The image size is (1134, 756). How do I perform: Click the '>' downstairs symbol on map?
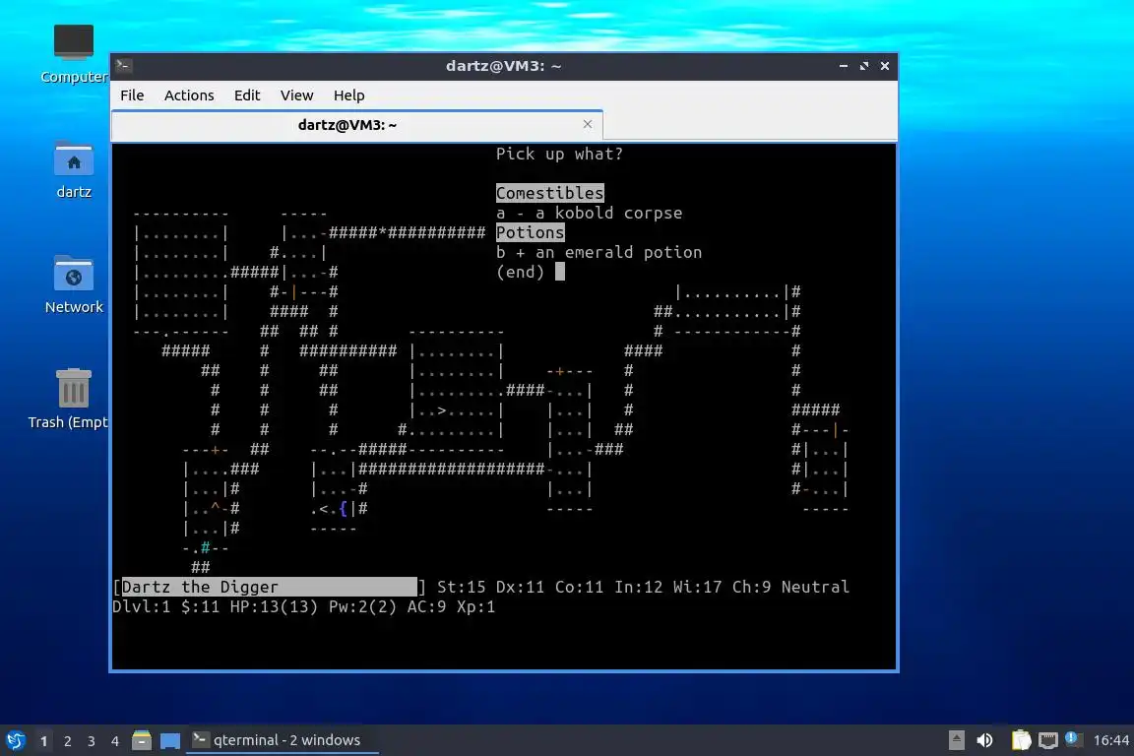[x=441, y=410]
